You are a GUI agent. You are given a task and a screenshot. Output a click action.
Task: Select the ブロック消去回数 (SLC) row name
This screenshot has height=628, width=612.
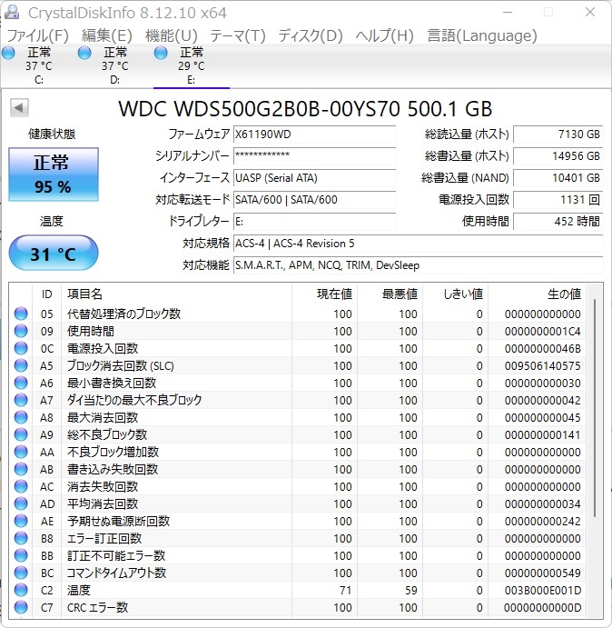click(x=121, y=365)
